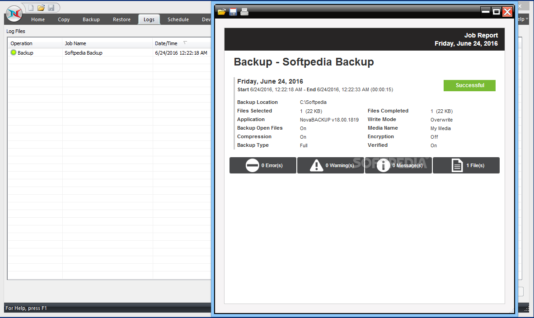Viewport: 534px width, 318px height.
Task: Sort by the Operation column header
Action: click(x=35, y=43)
